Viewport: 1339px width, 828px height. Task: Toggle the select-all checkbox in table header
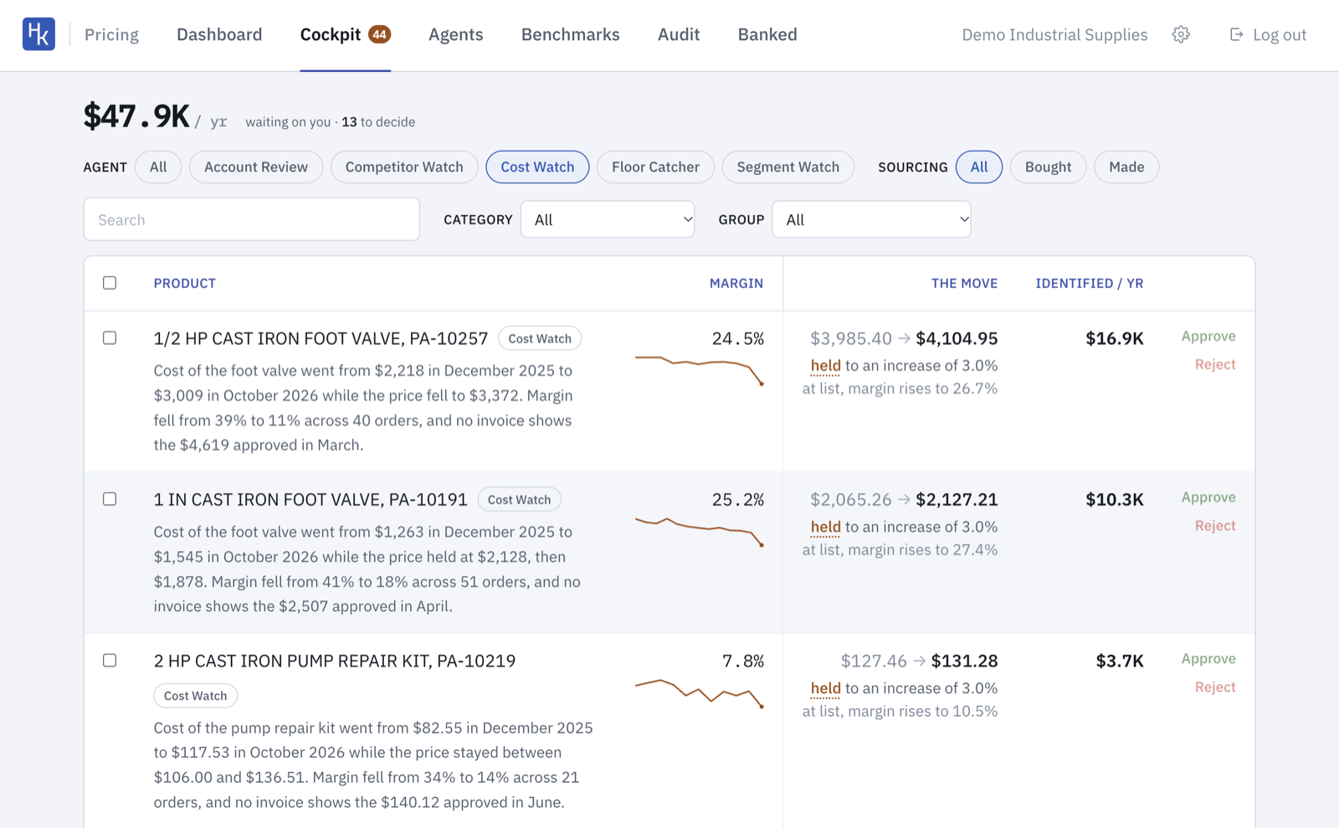(110, 283)
